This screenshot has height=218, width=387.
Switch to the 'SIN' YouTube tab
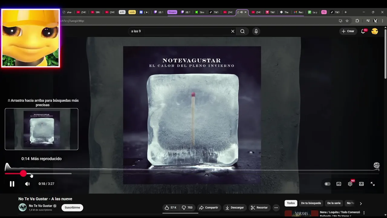coord(96,12)
